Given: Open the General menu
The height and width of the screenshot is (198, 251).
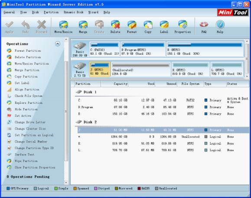Looking at the screenshot, I should click(x=9, y=12).
